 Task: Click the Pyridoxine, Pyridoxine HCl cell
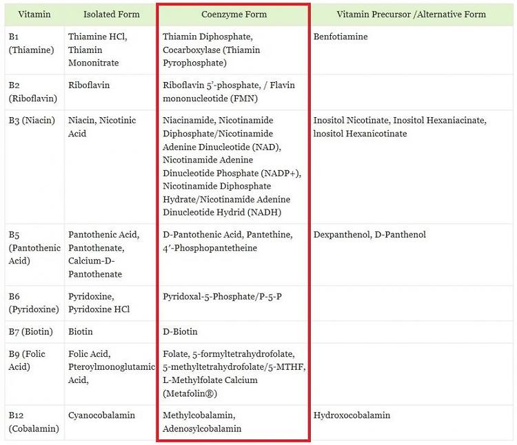pyautogui.click(x=110, y=303)
